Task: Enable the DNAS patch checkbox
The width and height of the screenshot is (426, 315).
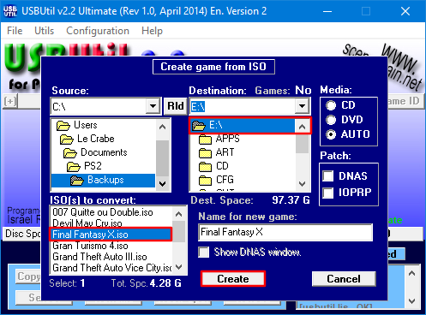Action: [x=327, y=175]
